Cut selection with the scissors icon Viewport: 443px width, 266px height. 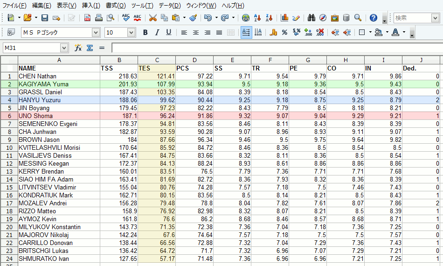coord(152,18)
